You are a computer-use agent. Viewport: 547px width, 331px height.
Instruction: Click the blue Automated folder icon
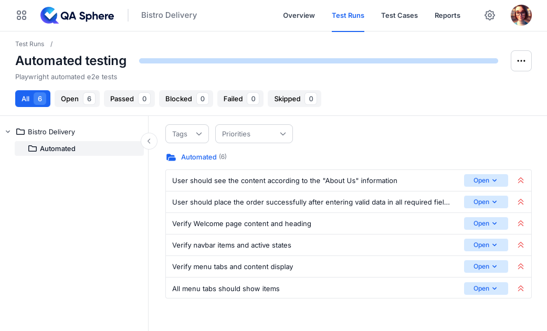[x=171, y=157]
